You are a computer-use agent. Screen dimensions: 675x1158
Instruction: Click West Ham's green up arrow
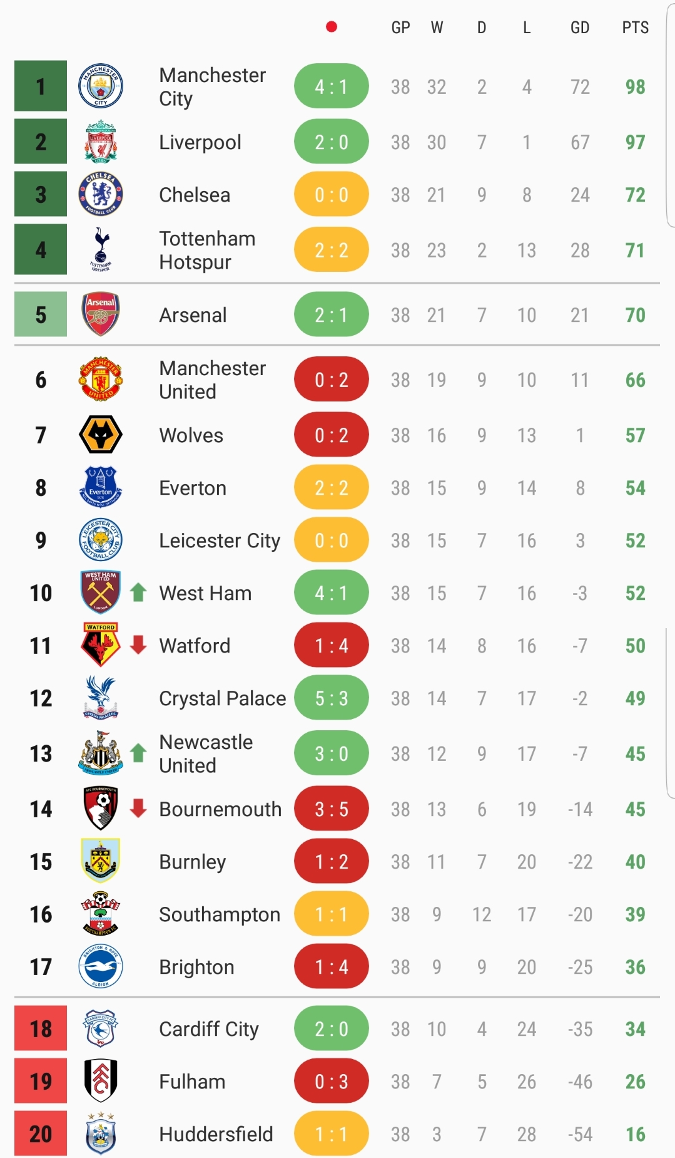(138, 592)
